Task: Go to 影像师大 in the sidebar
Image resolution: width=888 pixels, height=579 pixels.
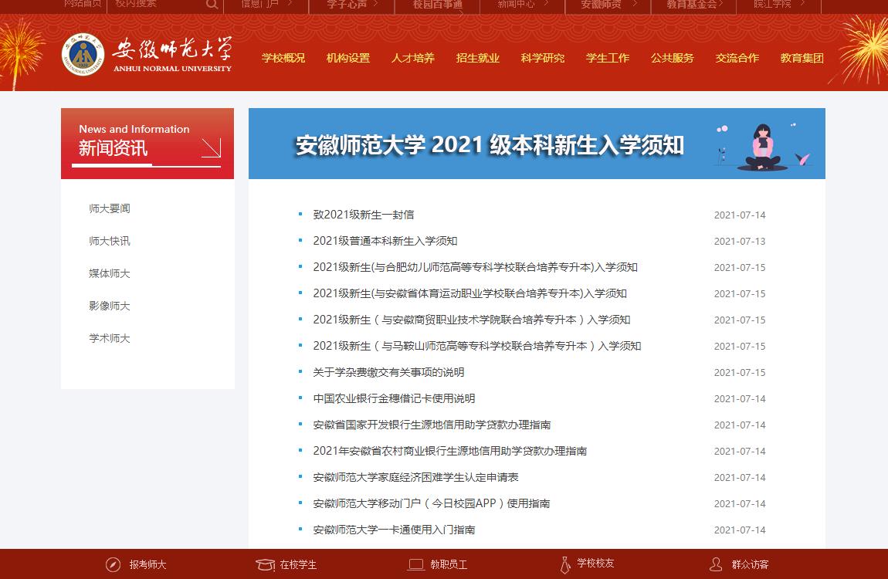Action: (x=110, y=306)
